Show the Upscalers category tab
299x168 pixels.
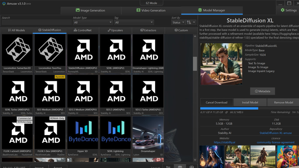pyautogui.click(x=115, y=30)
